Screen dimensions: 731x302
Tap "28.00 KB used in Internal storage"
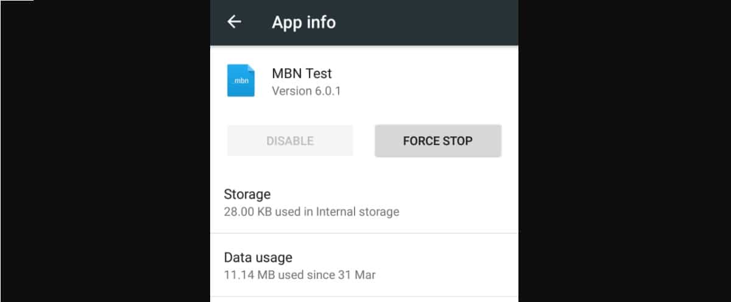pos(311,212)
